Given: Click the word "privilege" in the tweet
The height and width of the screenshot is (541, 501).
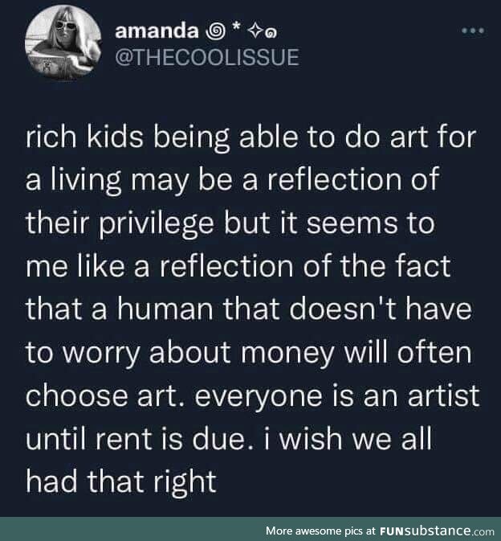Looking at the screenshot, I should pyautogui.click(x=157, y=223).
